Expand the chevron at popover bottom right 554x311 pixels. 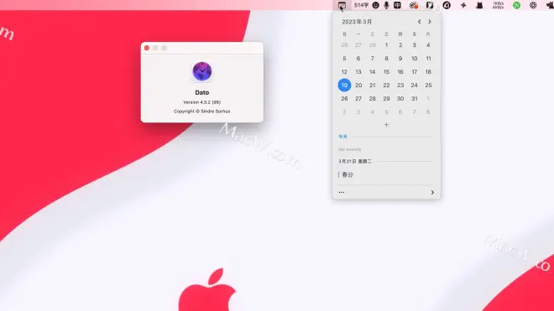click(432, 193)
